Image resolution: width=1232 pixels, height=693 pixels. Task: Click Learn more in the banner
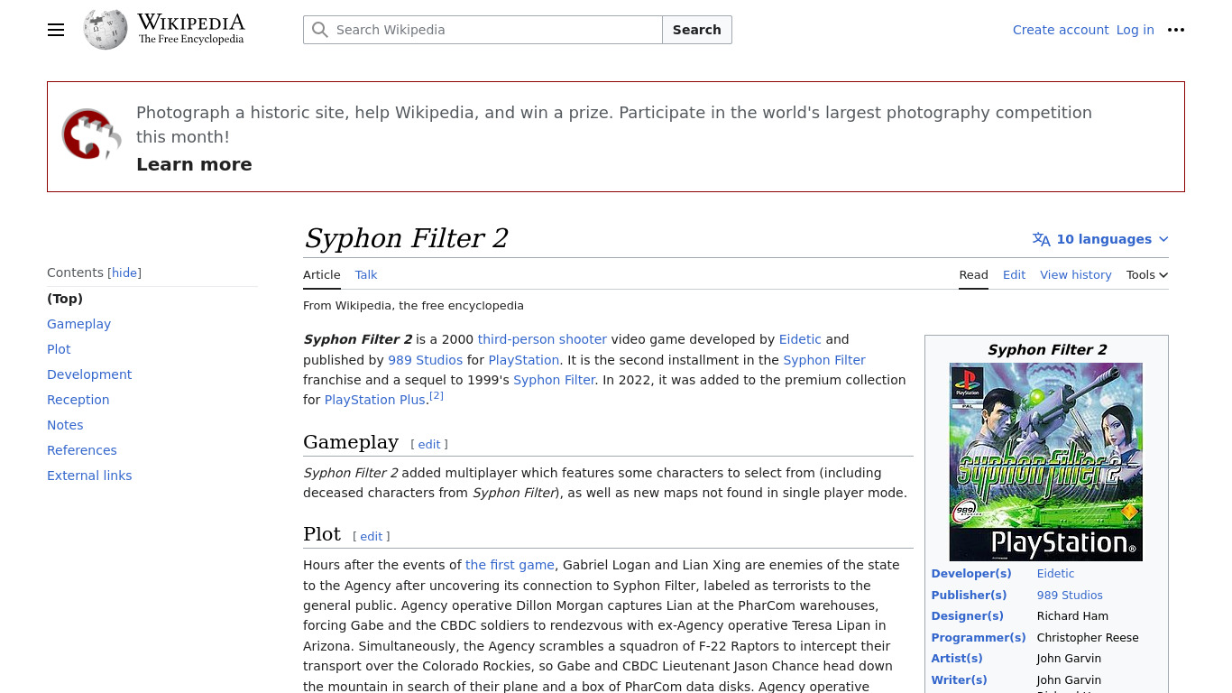(x=194, y=164)
